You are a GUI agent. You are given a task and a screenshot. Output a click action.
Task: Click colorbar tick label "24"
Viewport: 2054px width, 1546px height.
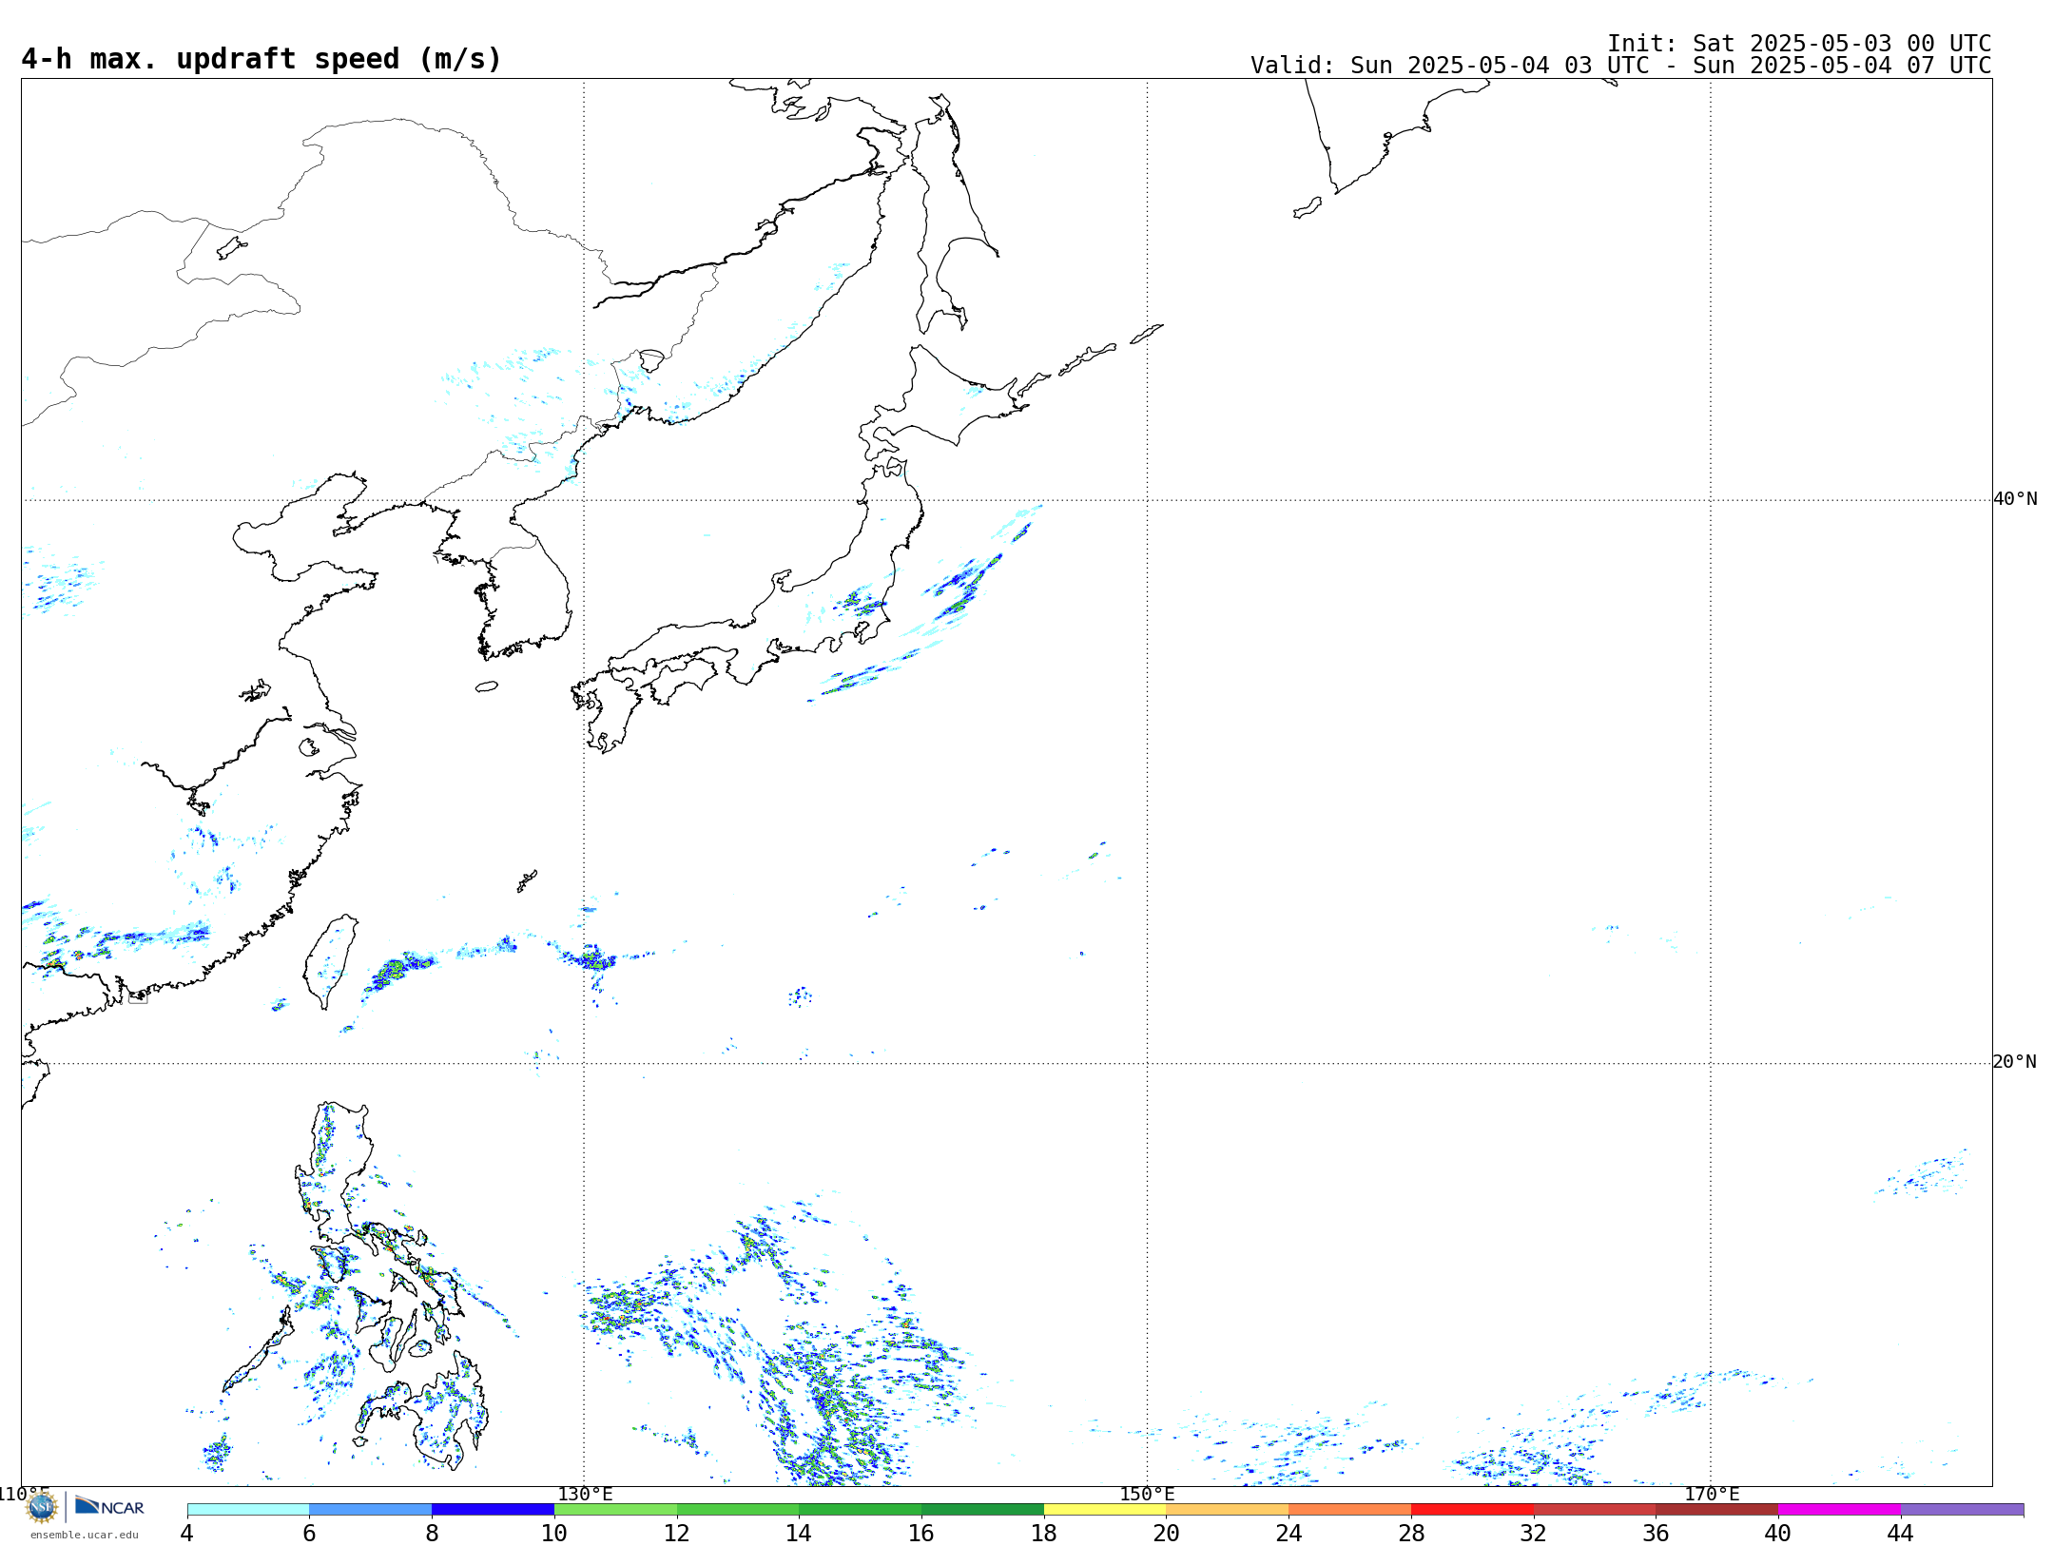tap(1289, 1533)
